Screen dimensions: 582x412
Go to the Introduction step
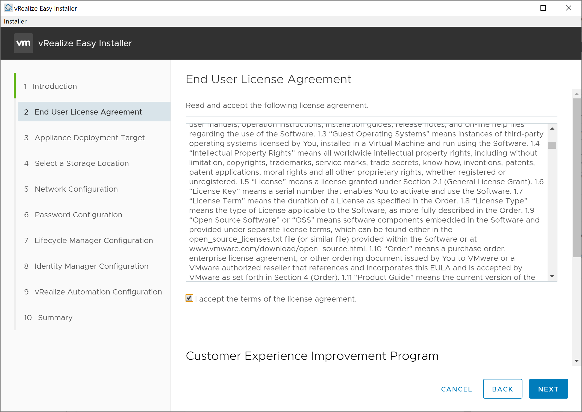point(55,86)
